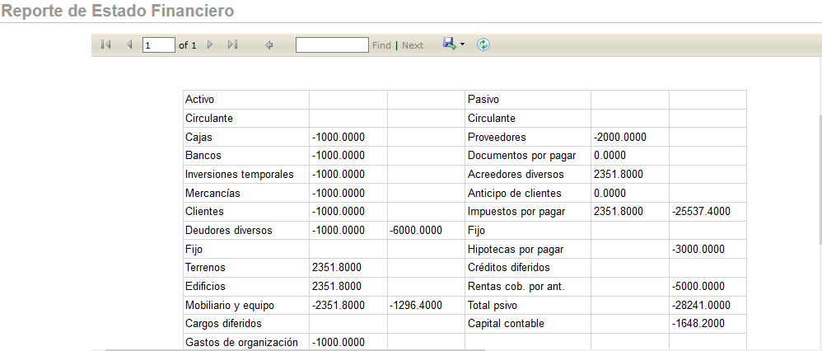Refresh the report
Screen dimensions: 822x351
483,45
